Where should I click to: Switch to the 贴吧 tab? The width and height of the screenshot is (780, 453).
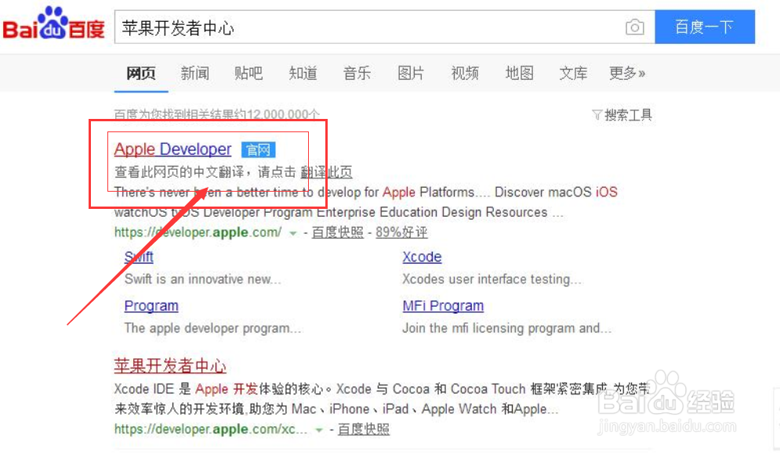(249, 74)
